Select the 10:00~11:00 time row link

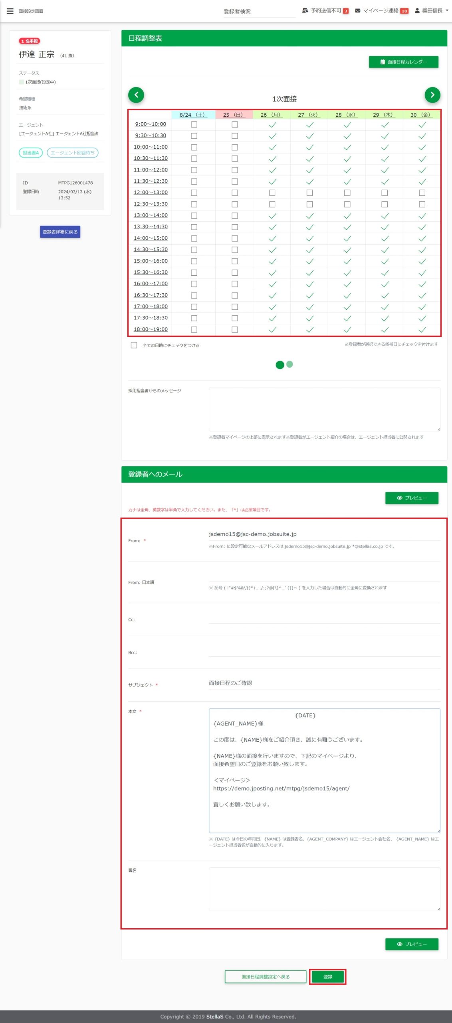point(151,147)
